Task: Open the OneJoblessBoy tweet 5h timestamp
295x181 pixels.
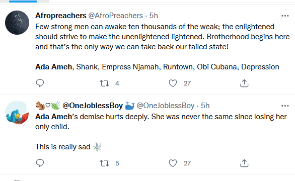Action: tap(205, 106)
